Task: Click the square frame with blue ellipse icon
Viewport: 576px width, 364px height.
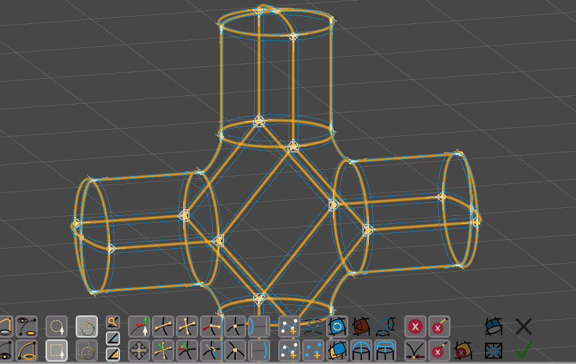Action: [x=494, y=350]
